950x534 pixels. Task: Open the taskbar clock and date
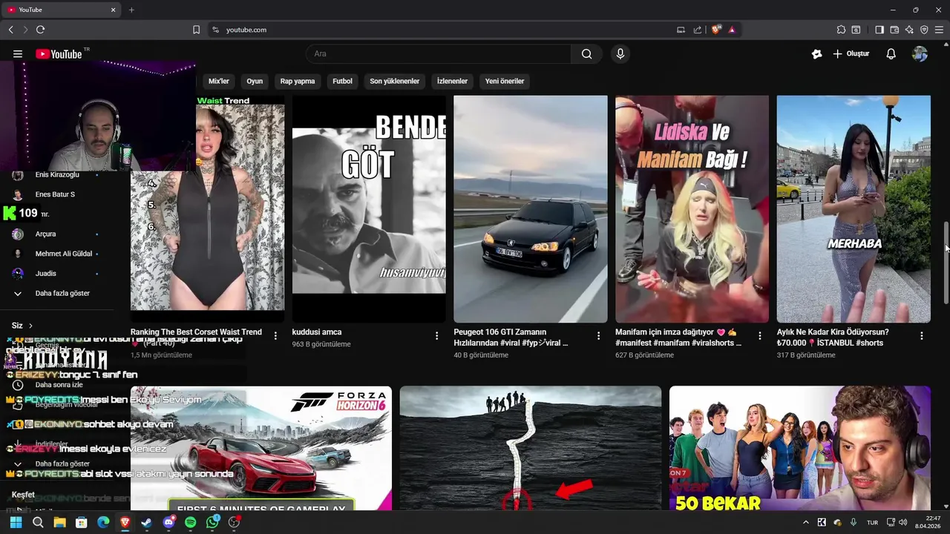click(928, 522)
